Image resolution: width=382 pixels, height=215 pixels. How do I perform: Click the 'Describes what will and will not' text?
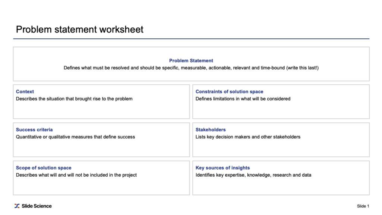(76, 175)
